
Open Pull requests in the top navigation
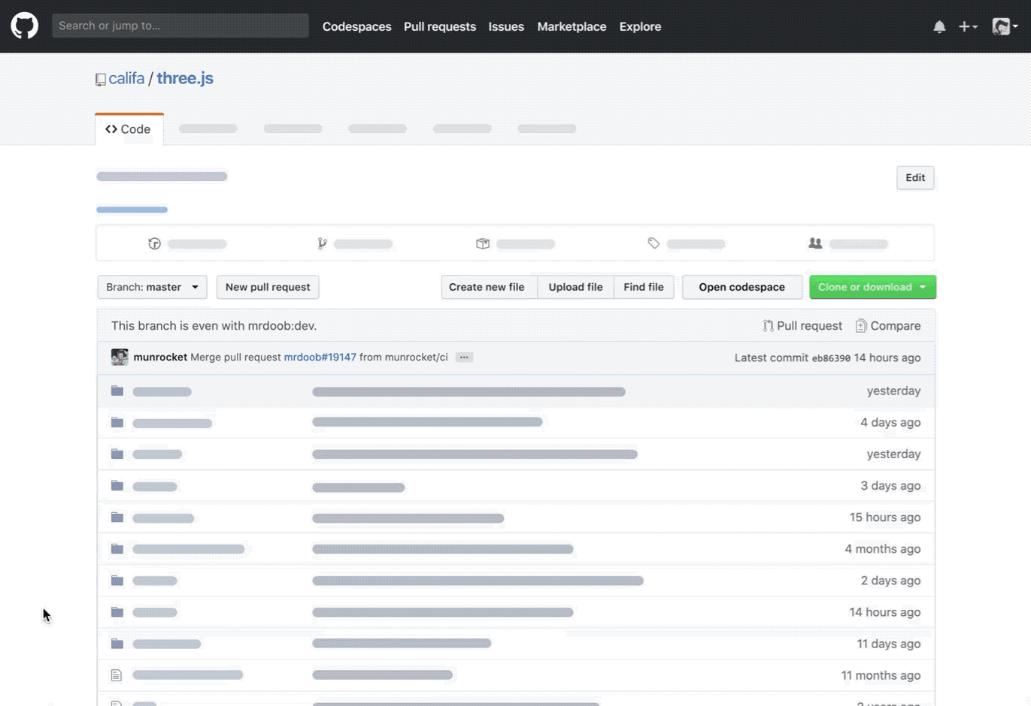tap(440, 26)
